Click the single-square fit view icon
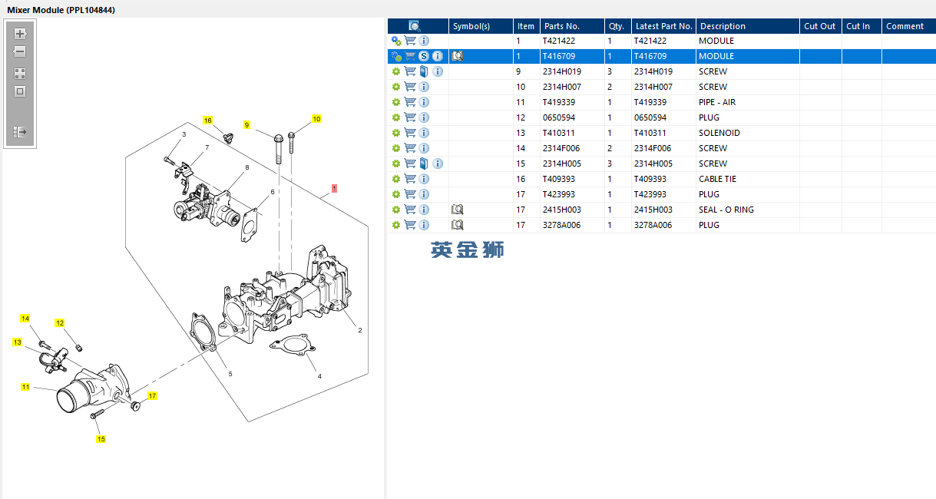936x499 pixels. click(20, 91)
